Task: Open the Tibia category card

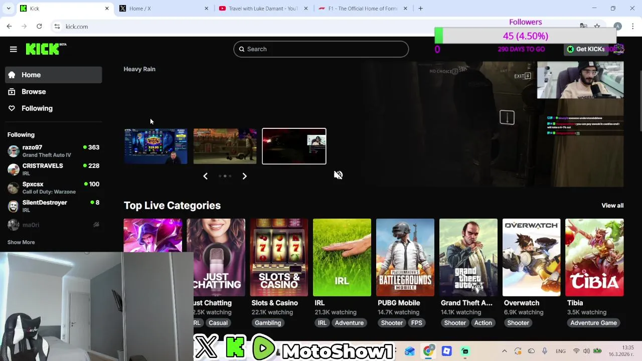Action: click(594, 257)
